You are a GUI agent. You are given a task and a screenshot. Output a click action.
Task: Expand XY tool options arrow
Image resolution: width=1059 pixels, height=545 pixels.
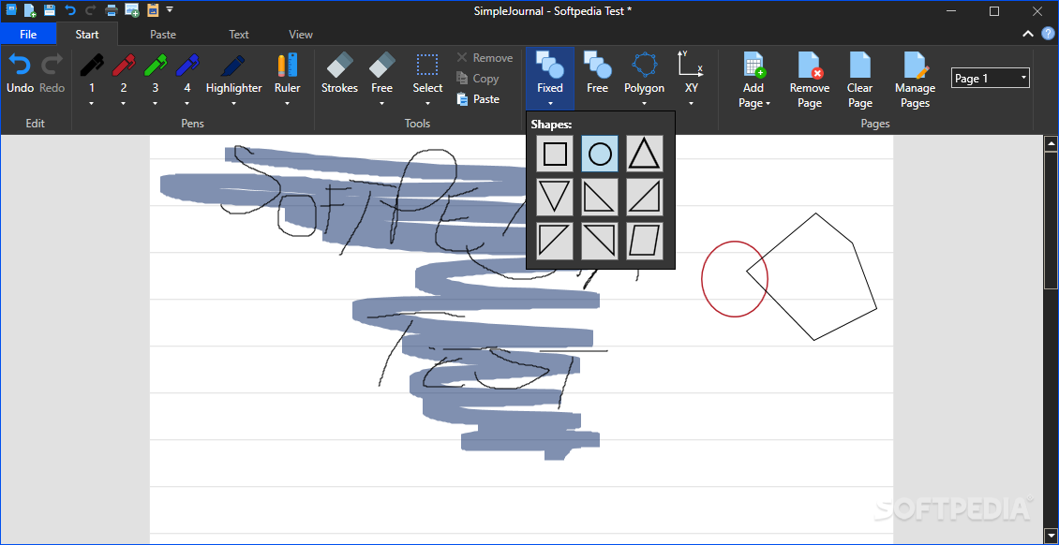point(692,103)
